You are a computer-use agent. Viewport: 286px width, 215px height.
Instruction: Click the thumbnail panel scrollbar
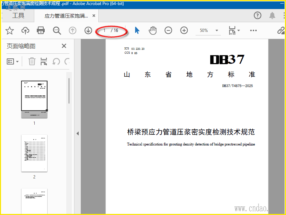(x=69, y=91)
